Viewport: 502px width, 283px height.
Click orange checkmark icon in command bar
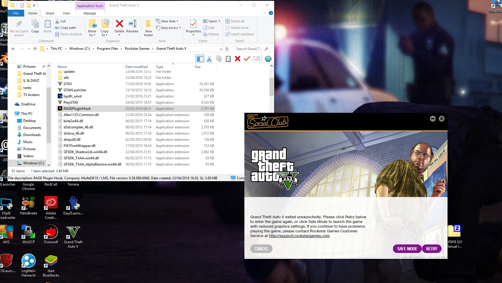(x=247, y=59)
